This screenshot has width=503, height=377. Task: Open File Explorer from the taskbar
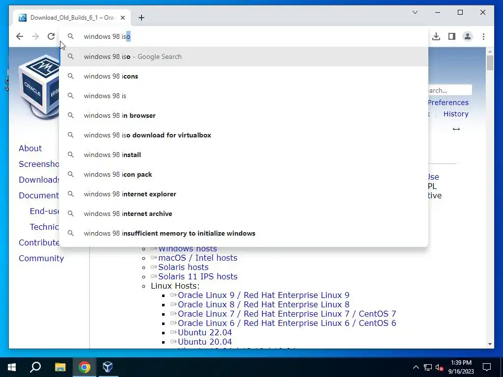point(60,367)
